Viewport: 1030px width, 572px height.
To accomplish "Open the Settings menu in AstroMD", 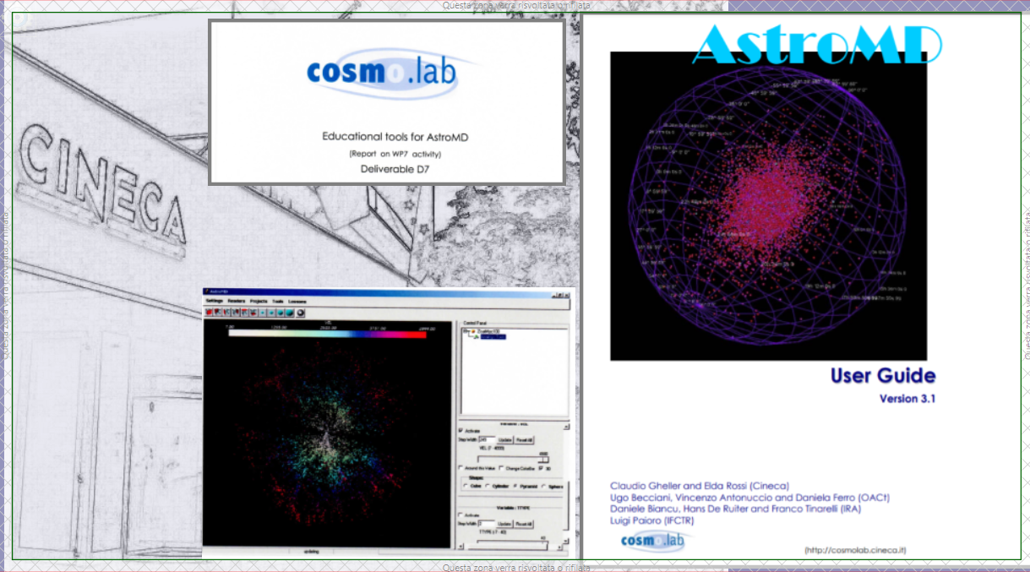I will coord(215,302).
